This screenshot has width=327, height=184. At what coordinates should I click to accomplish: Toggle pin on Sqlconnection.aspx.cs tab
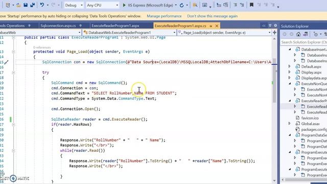click(80, 26)
